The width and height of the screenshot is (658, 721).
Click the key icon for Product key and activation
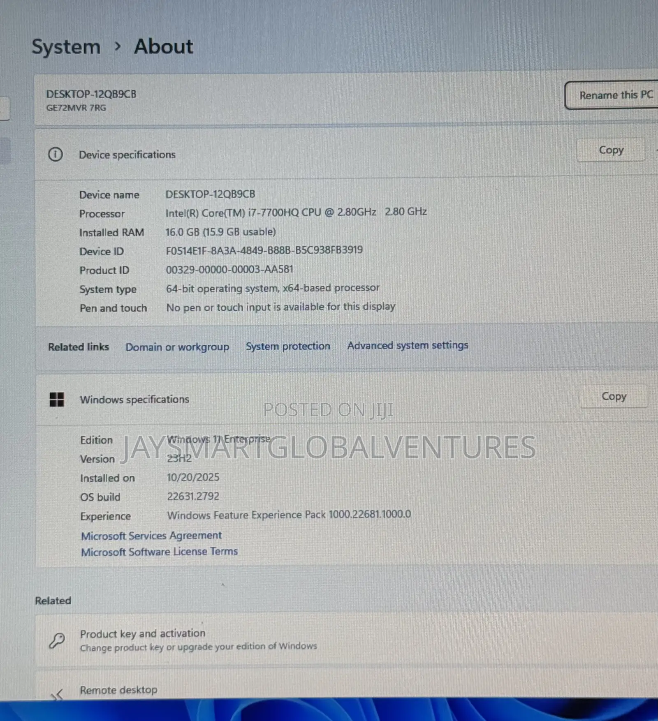pyautogui.click(x=57, y=640)
